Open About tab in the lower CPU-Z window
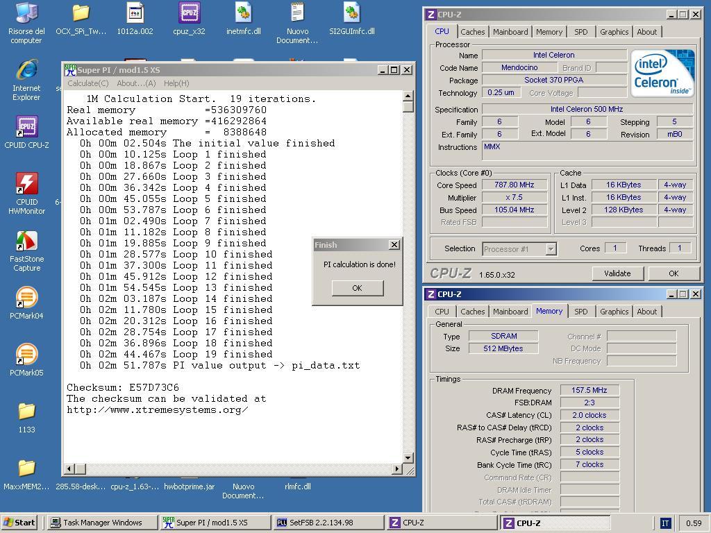This screenshot has height=533, width=711. [646, 312]
